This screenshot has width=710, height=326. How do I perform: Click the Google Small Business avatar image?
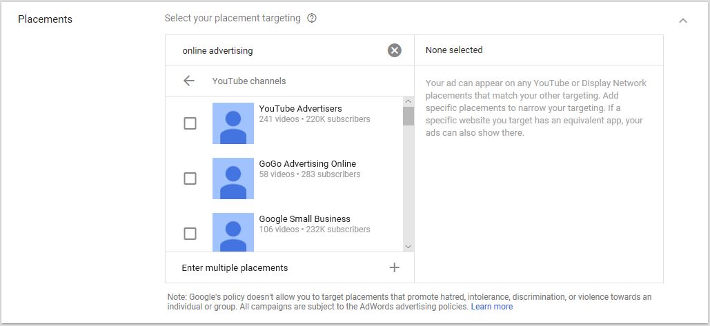tap(233, 232)
